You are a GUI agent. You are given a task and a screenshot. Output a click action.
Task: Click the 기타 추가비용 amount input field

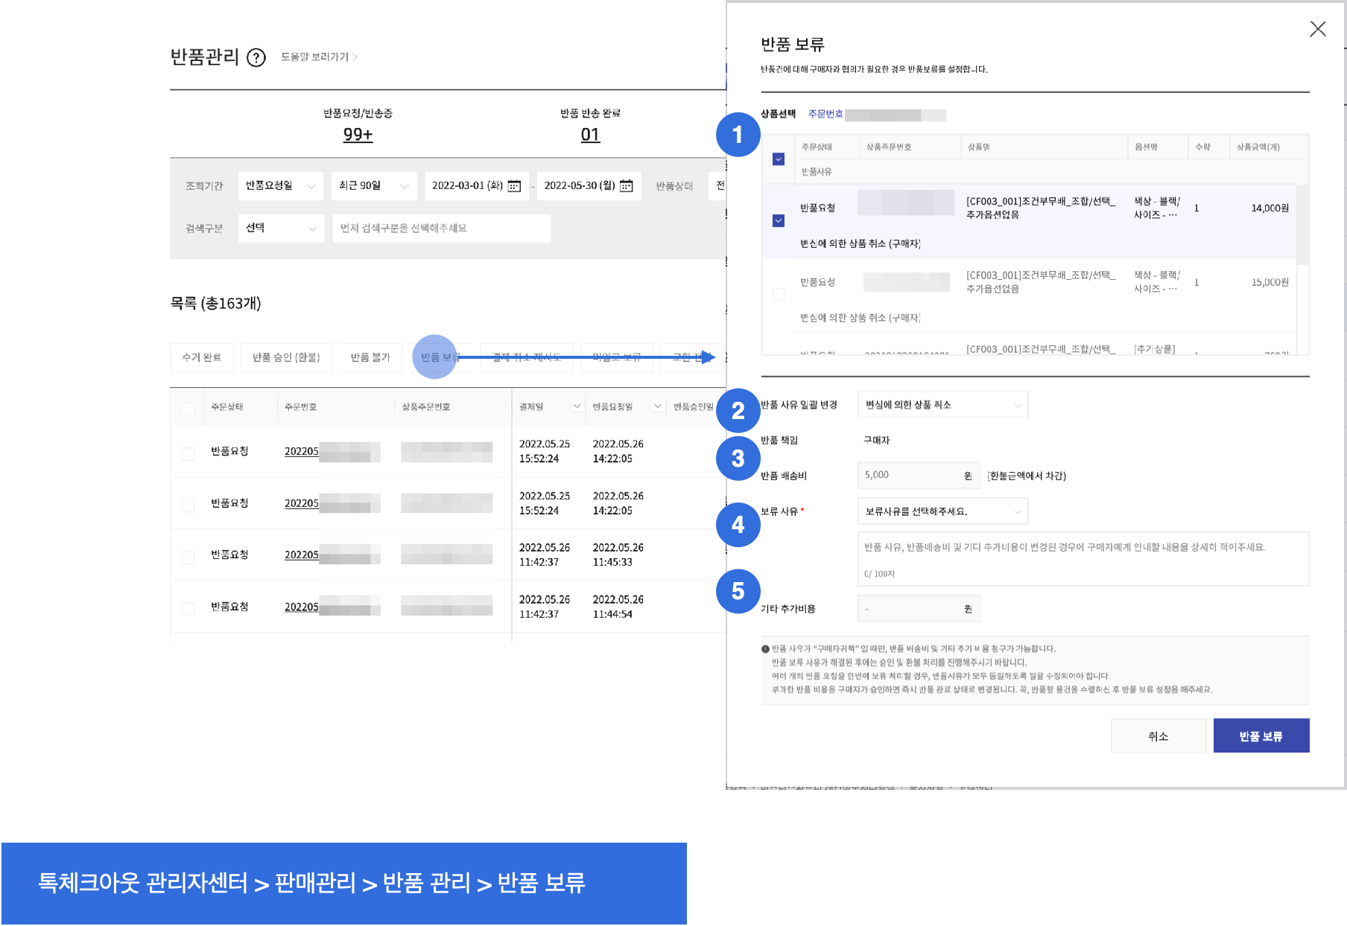point(911,609)
